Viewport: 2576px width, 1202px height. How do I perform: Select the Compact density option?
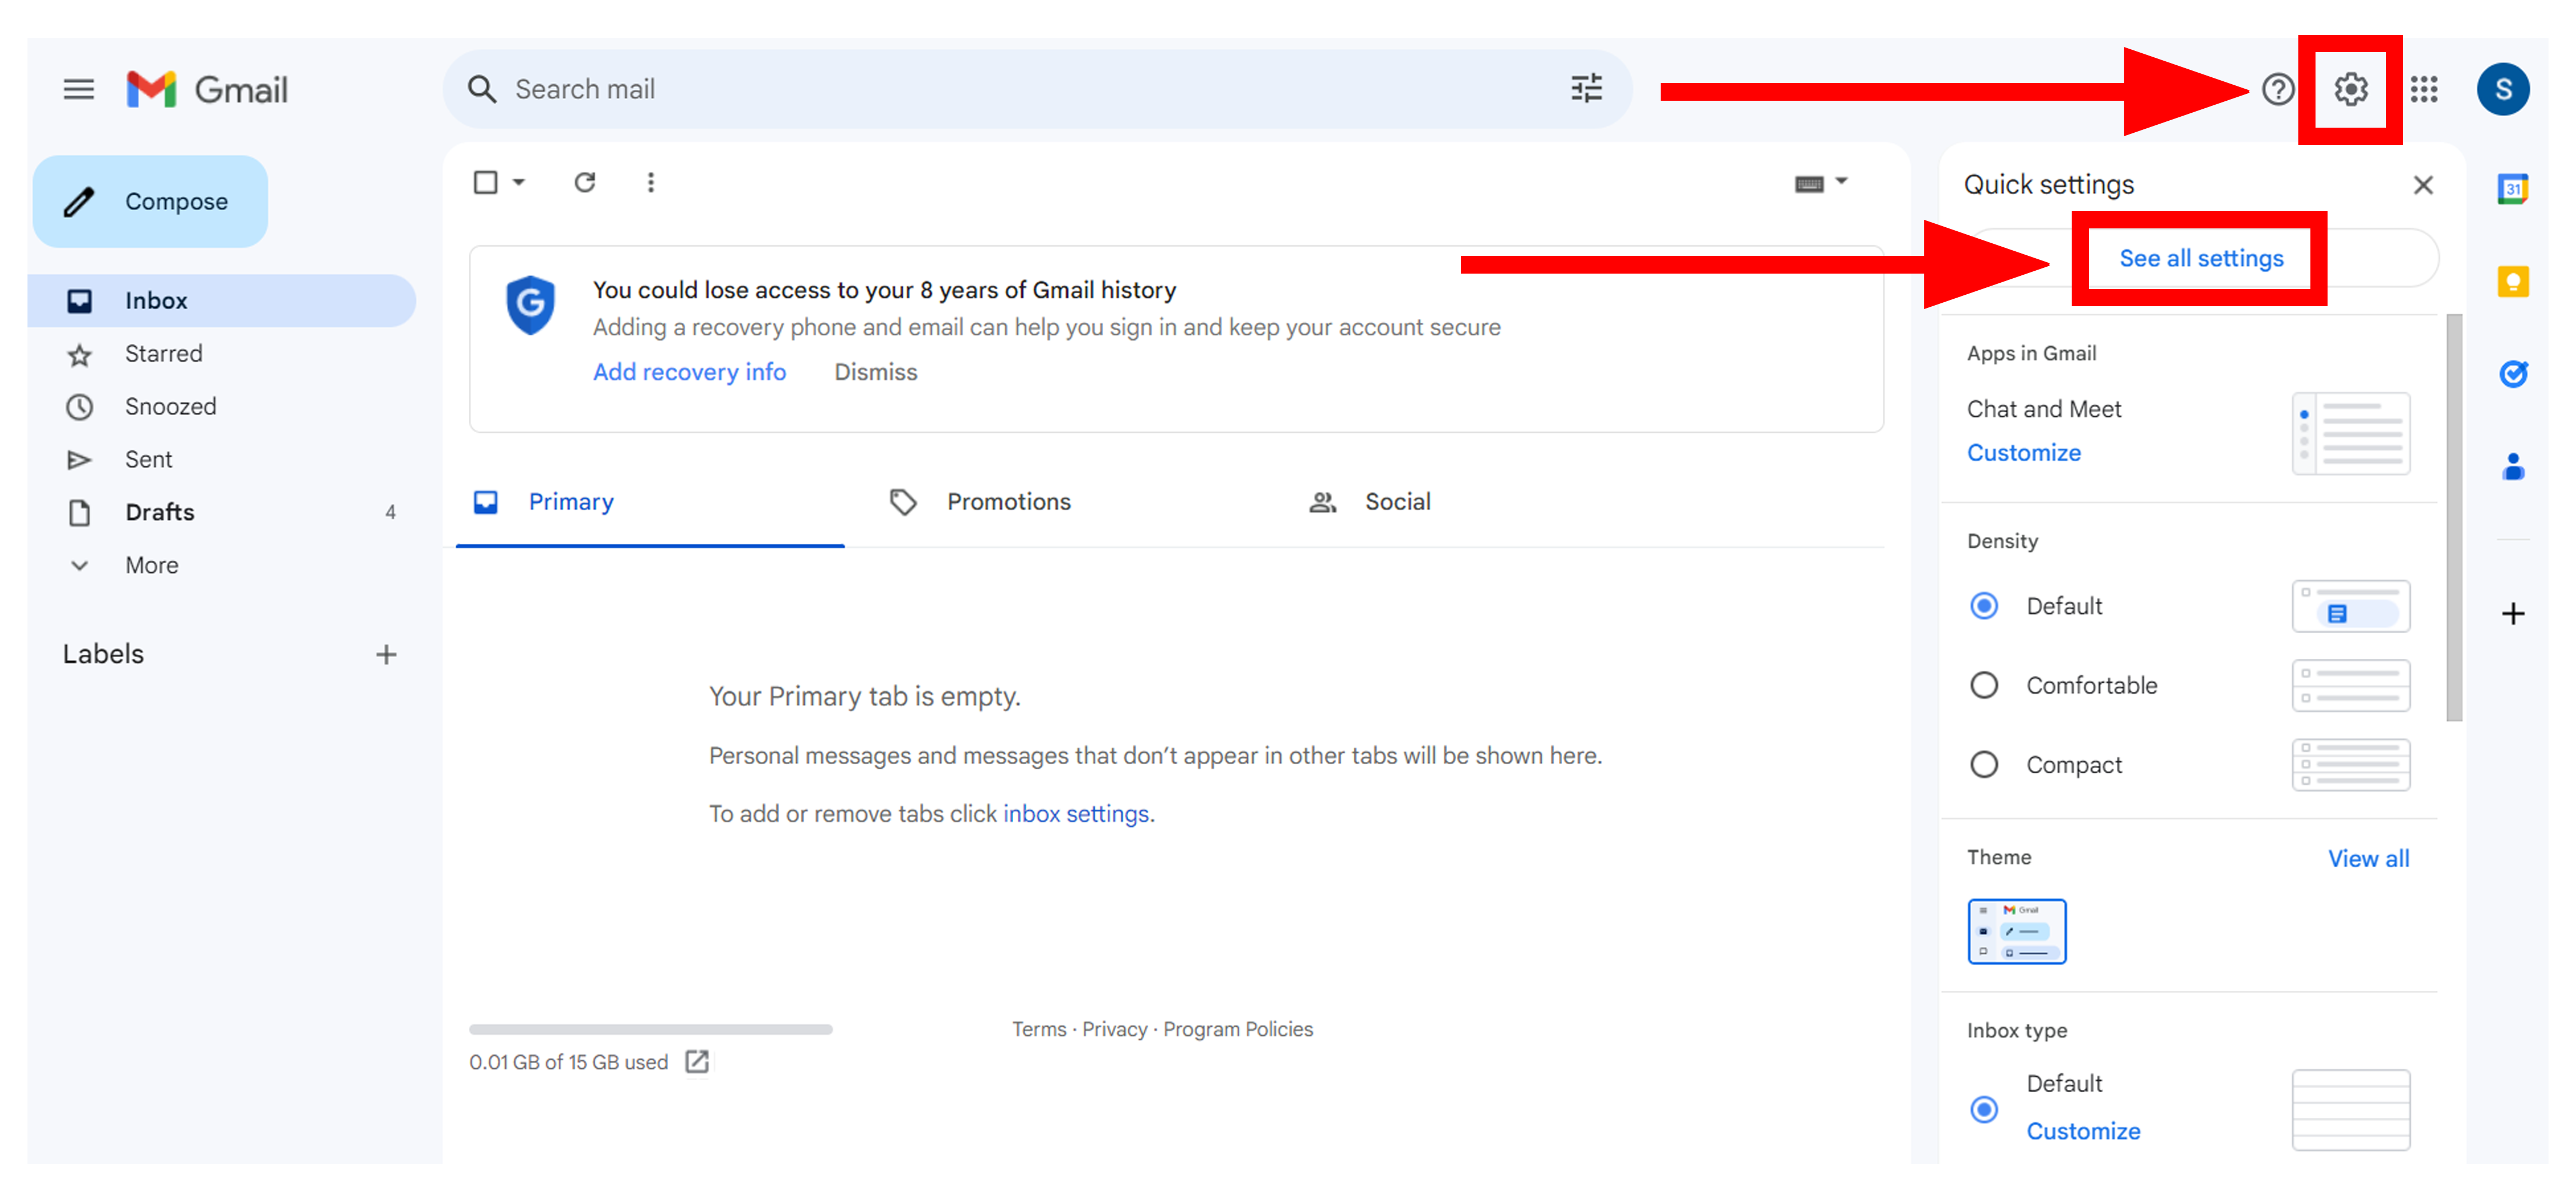1984,765
